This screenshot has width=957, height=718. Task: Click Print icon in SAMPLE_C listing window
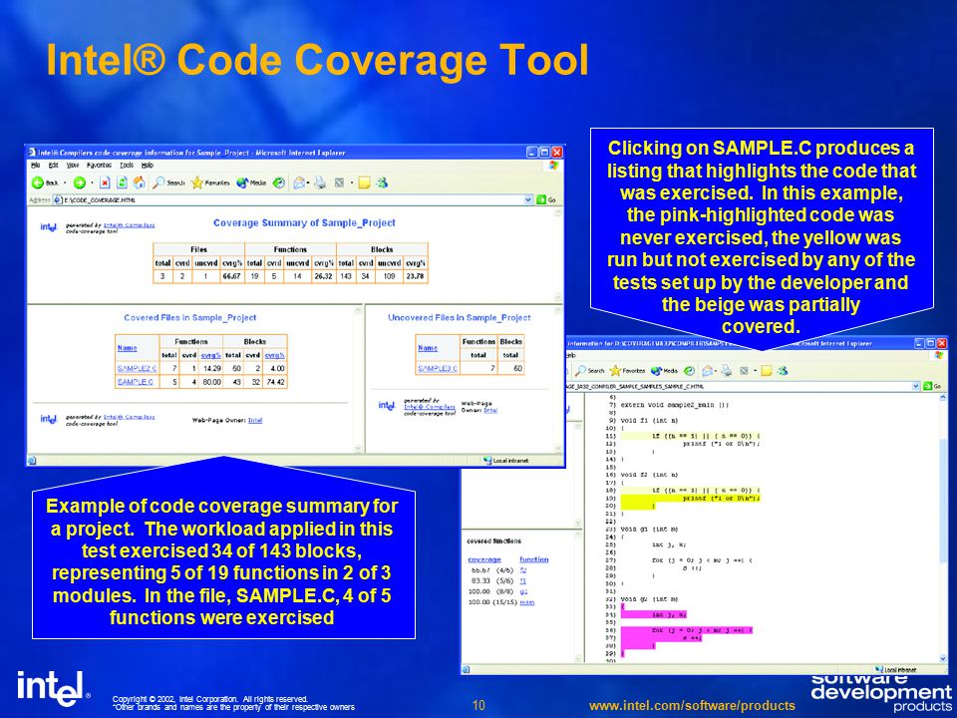tap(727, 371)
